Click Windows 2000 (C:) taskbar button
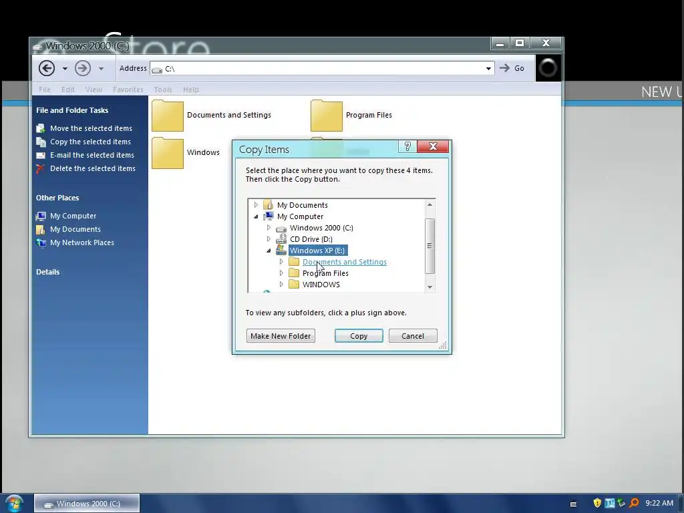684x513 pixels. 87,504
